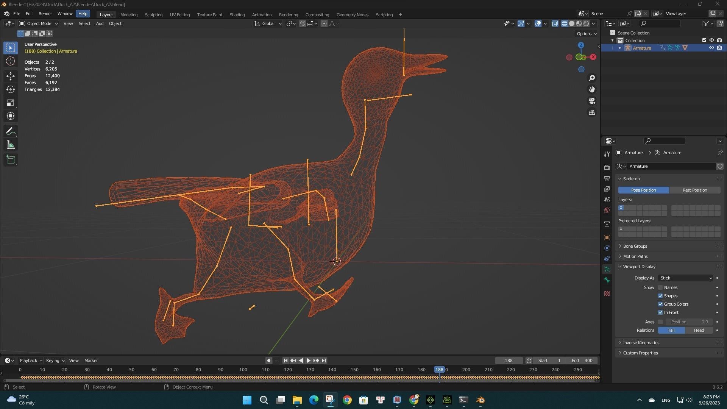Open the Scene properties tab
Viewport: 727px width, 409px height.
click(x=607, y=199)
